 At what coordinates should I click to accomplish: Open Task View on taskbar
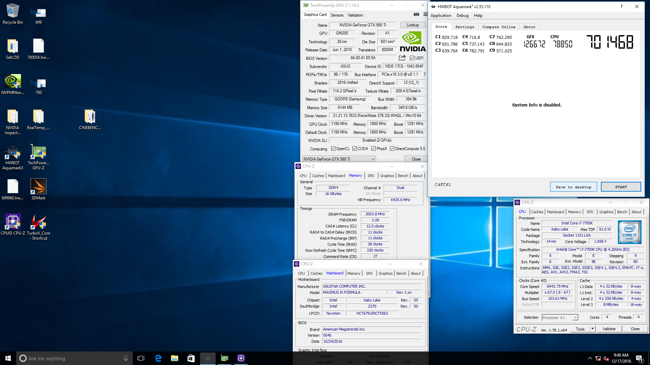click(x=141, y=358)
